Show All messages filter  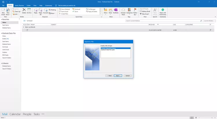pyautogui.click(x=24, y=21)
